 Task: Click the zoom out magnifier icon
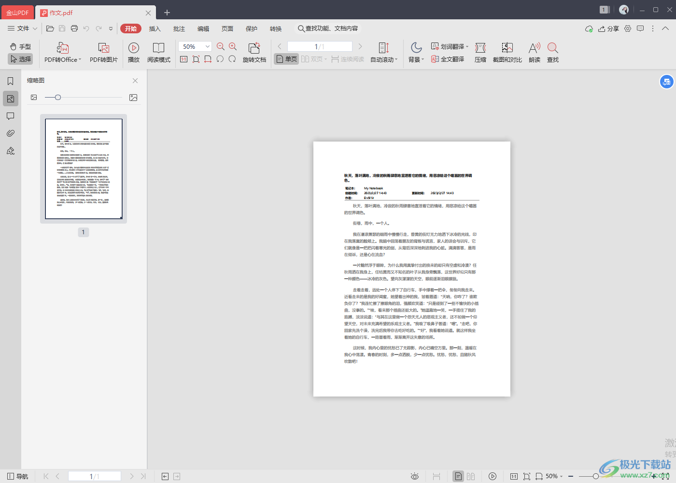click(221, 46)
